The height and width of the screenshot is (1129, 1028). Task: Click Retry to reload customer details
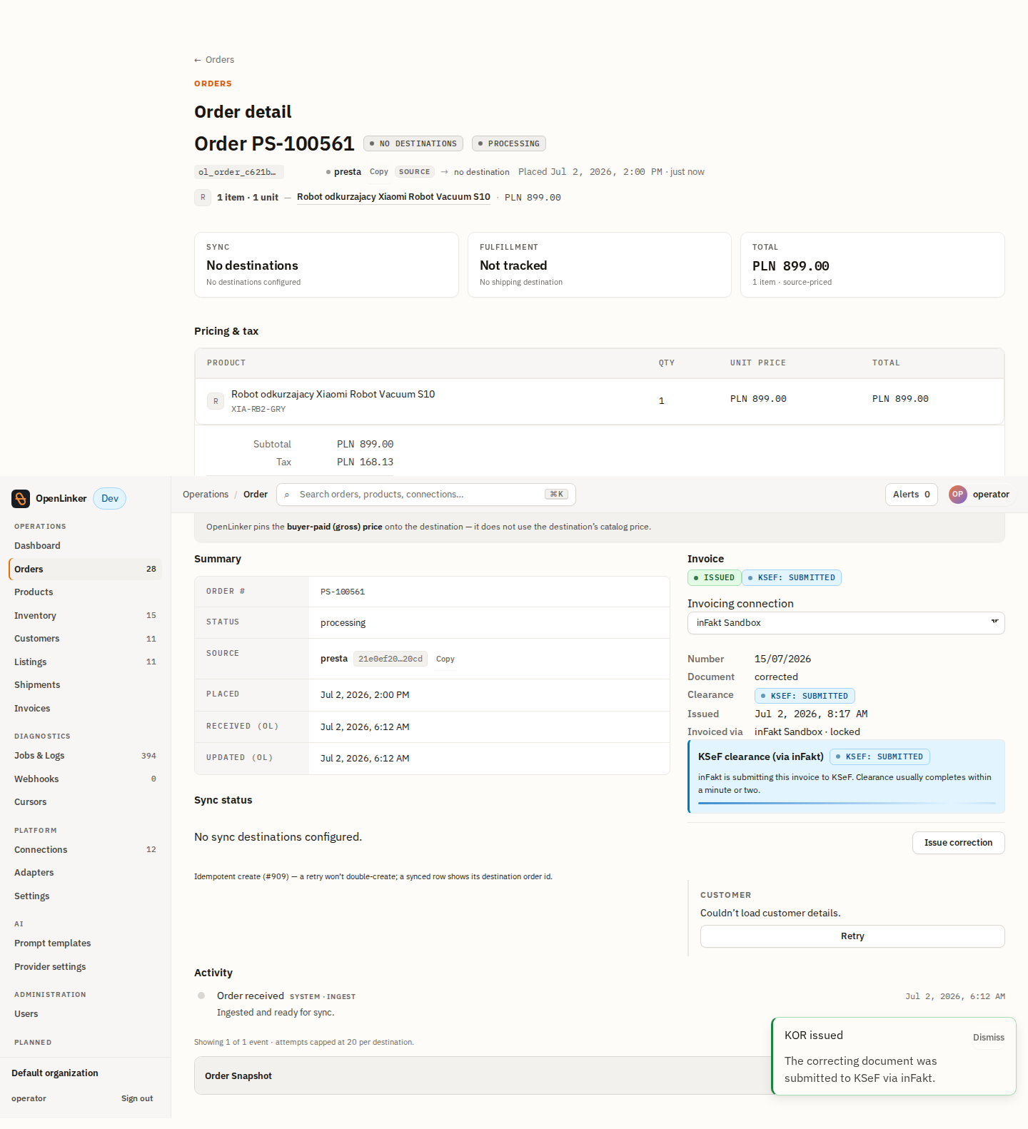(852, 936)
